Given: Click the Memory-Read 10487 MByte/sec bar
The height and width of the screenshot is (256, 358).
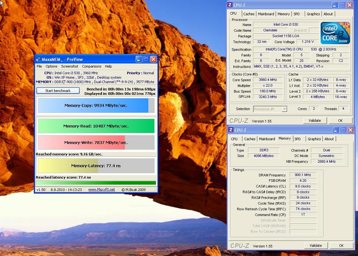Looking at the screenshot, I should (x=96, y=126).
